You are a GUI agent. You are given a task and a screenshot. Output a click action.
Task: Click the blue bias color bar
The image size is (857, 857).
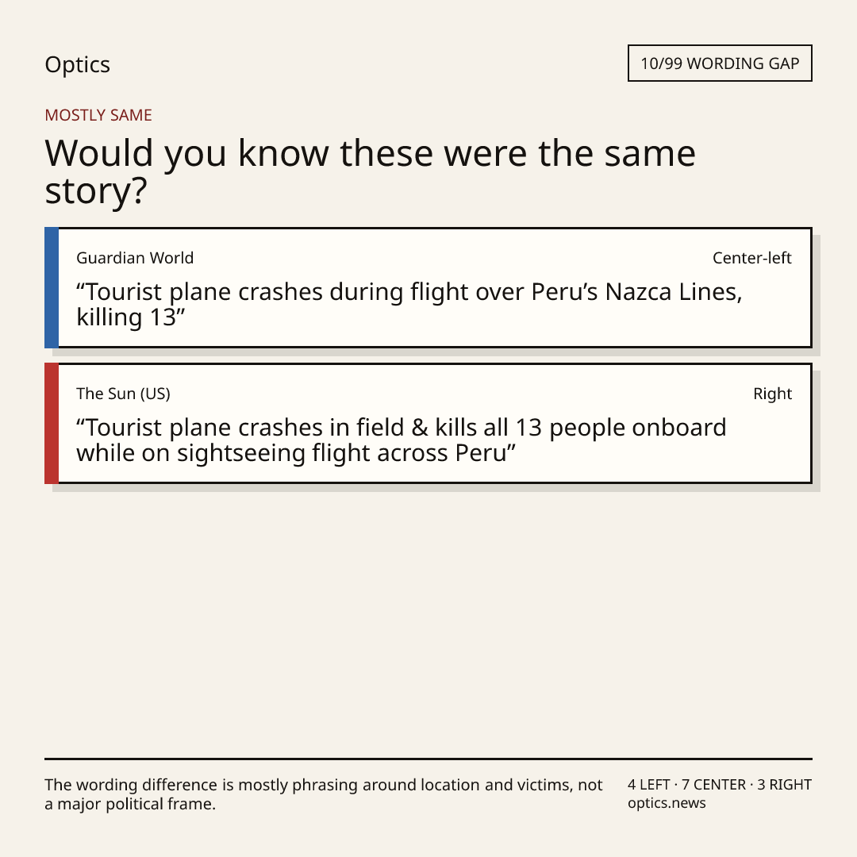[x=52, y=287]
